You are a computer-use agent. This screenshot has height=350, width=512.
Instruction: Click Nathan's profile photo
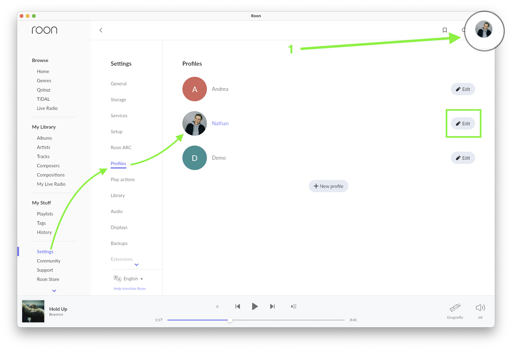tap(195, 123)
